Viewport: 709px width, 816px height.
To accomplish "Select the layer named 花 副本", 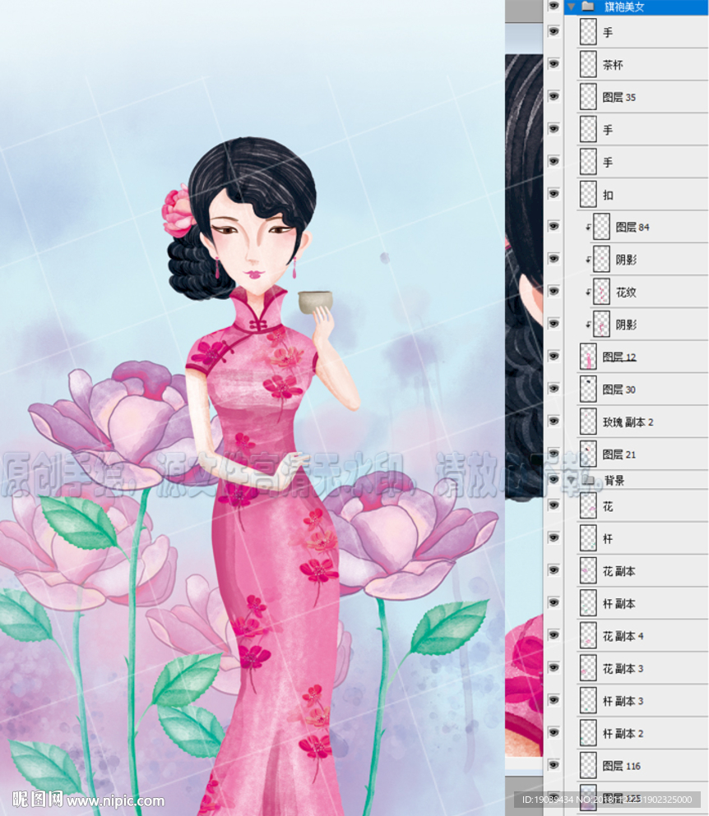I will point(619,571).
